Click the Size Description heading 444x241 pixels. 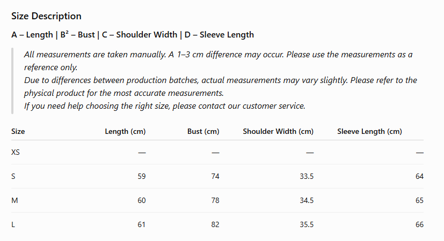click(x=46, y=16)
